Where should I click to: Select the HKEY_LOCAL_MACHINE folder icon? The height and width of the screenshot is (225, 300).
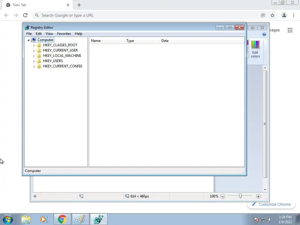39,56
